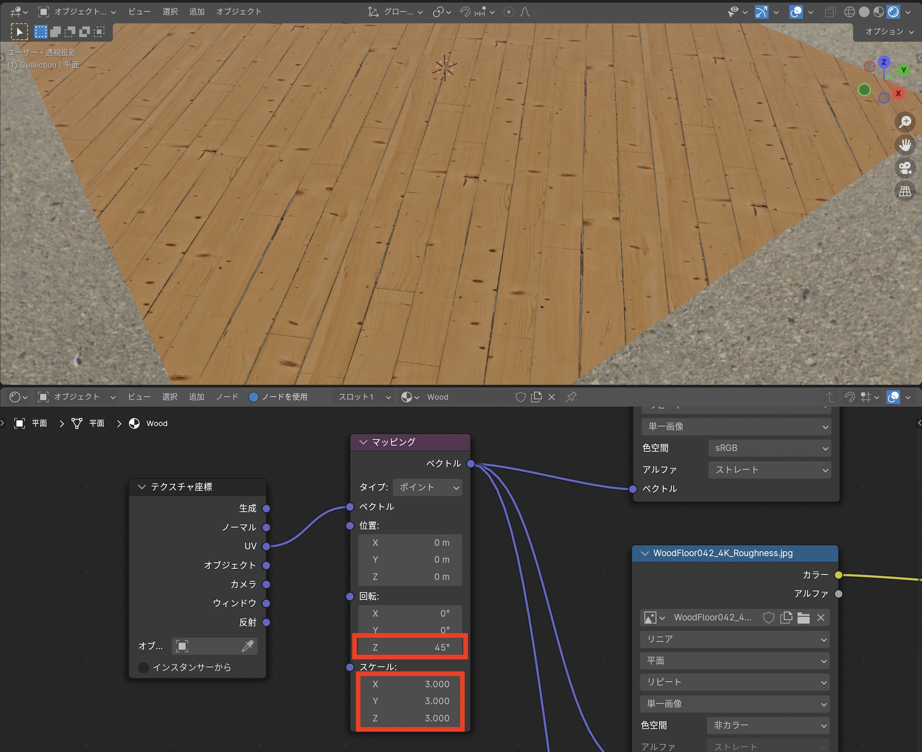Viewport: 922px width, 752px height.
Task: Open the 追加 menu in 3D viewport
Action: (x=197, y=12)
